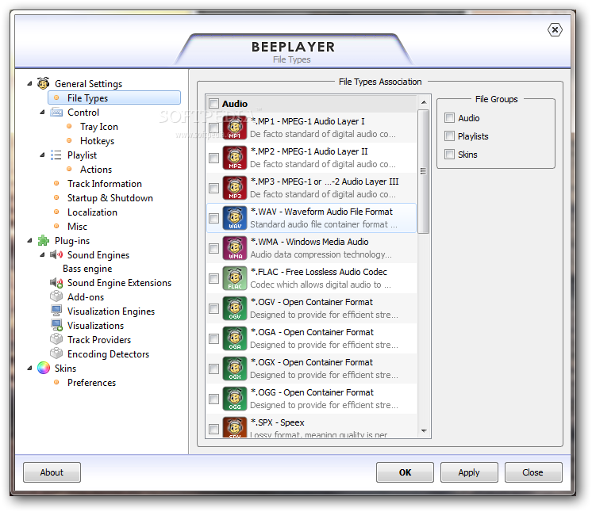Viewport: 592px width, 512px height.
Task: Collapse the Control tree node arrow
Action: [42, 112]
